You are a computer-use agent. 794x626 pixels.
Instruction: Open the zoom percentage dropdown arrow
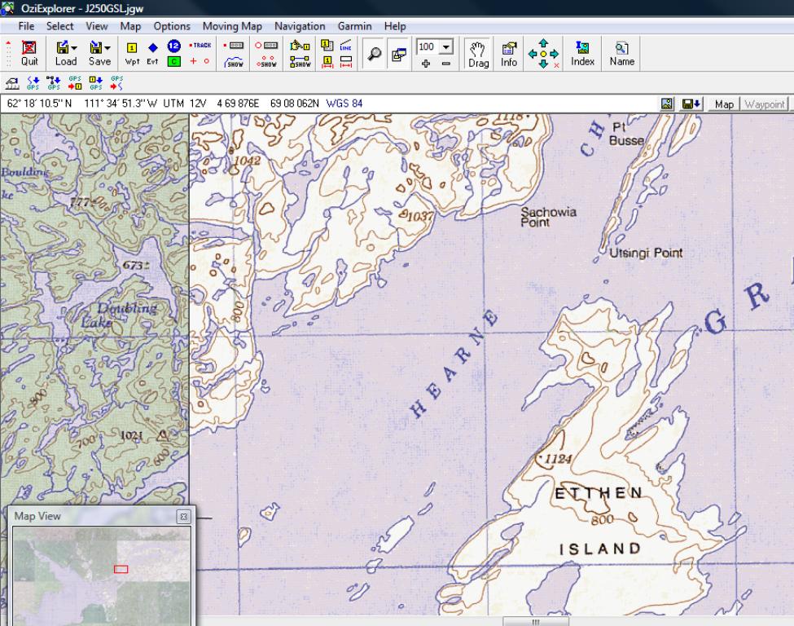(445, 47)
